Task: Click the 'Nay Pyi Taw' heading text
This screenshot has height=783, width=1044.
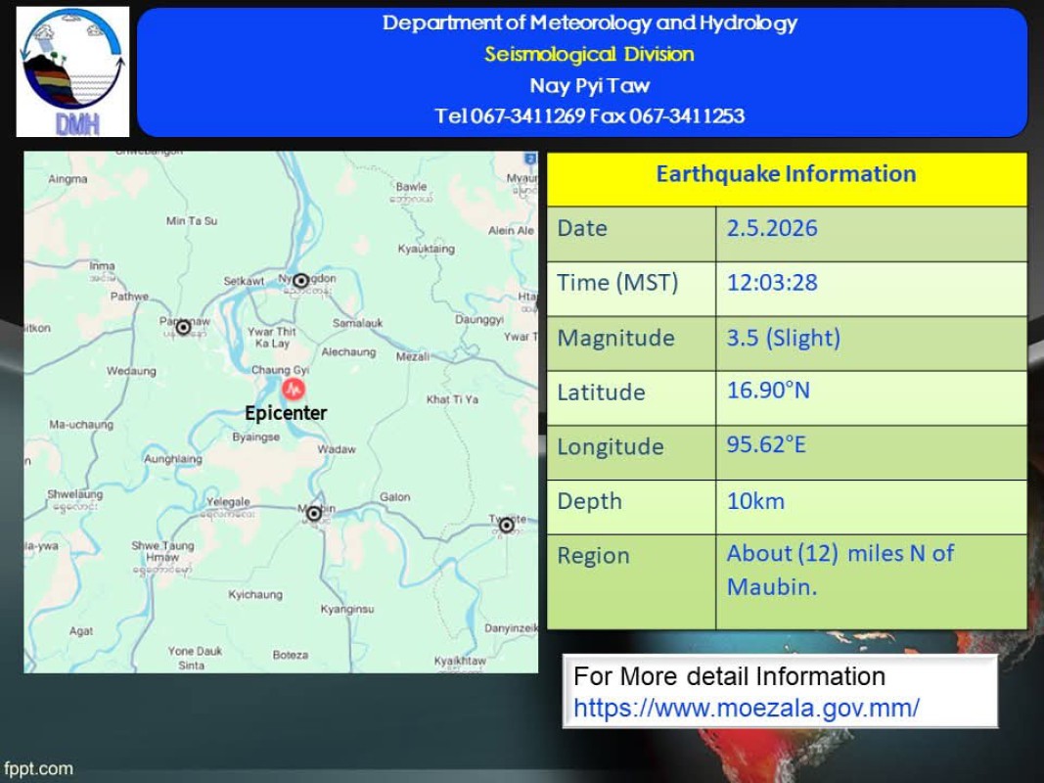Action: point(589,85)
